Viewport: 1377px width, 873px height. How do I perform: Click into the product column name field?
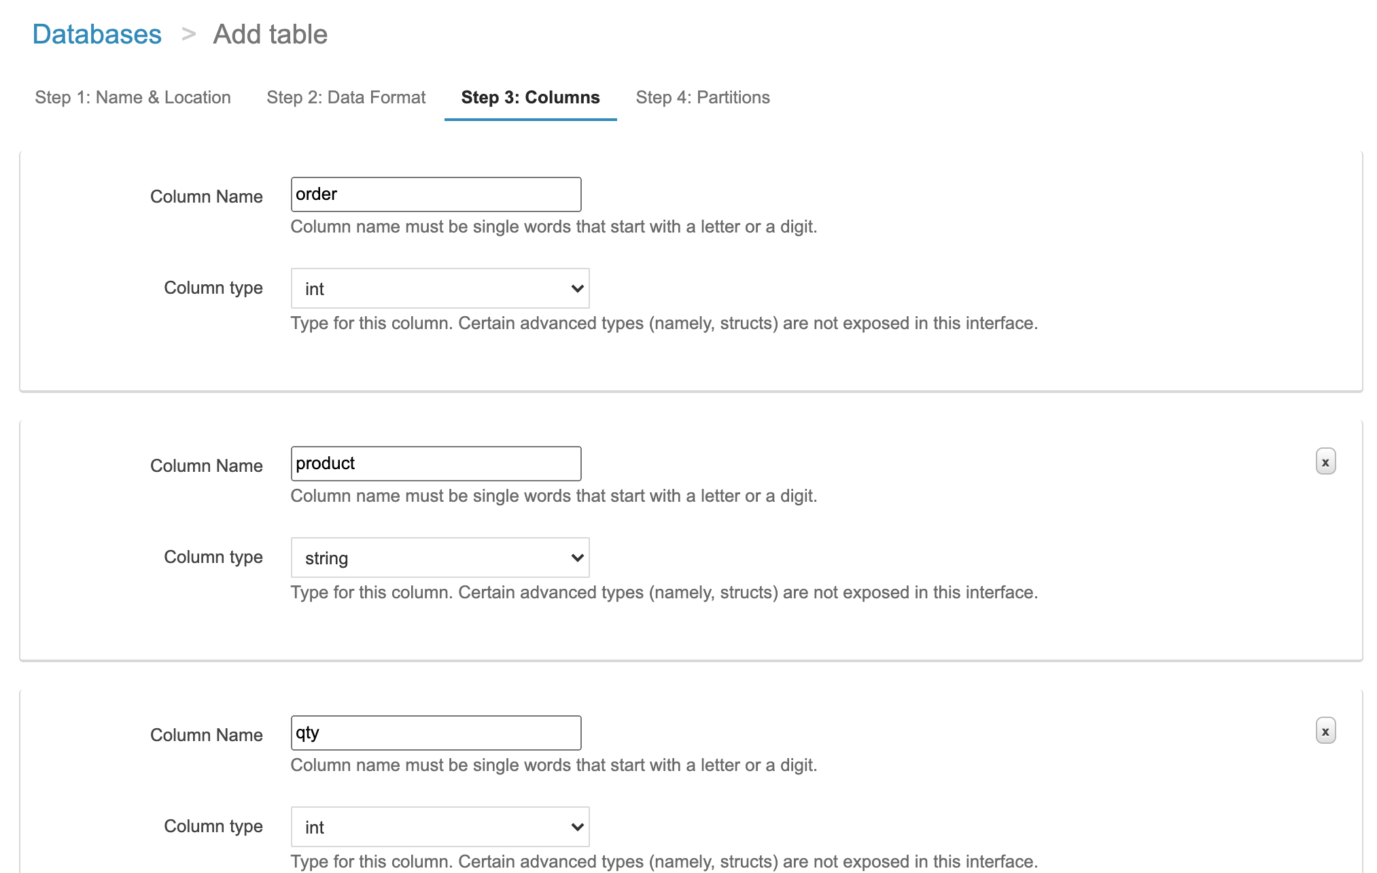coord(436,464)
